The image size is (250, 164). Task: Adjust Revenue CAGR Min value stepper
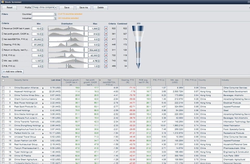[42, 29]
